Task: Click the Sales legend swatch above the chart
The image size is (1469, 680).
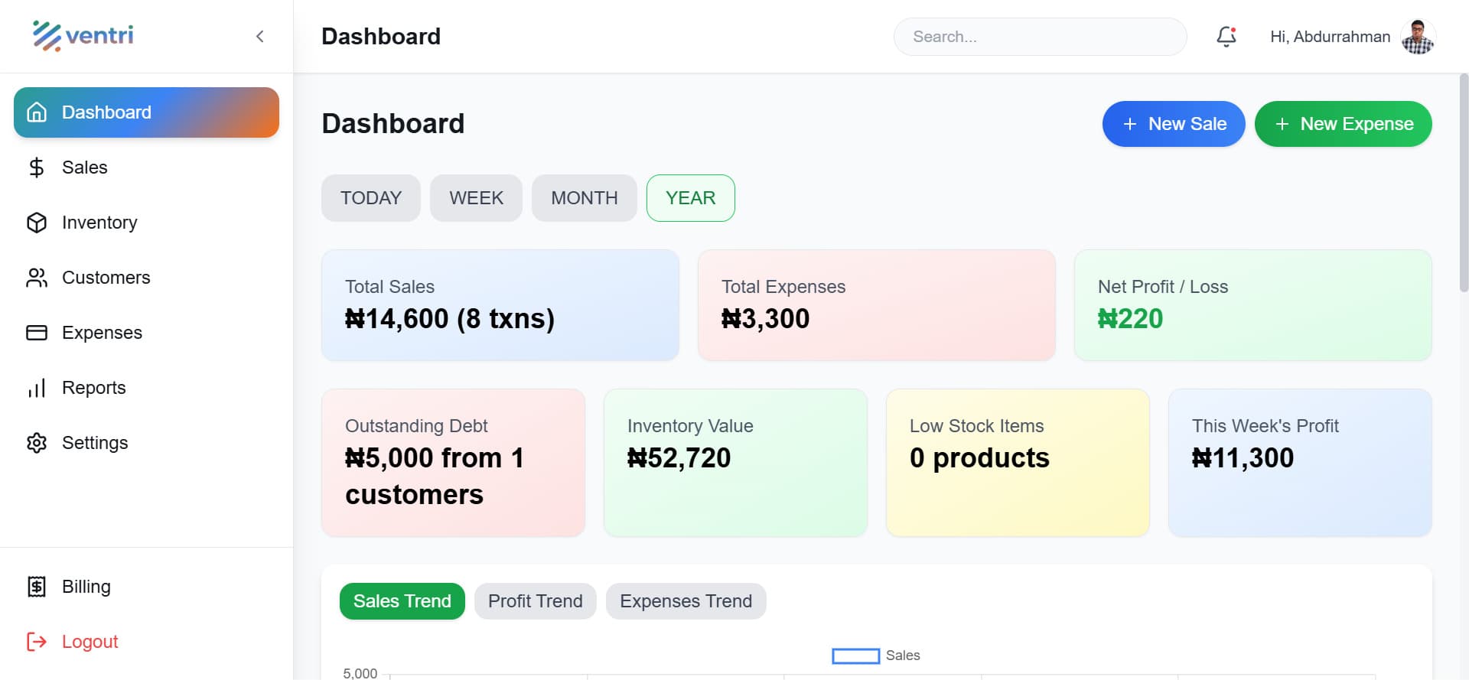Action: (855, 656)
